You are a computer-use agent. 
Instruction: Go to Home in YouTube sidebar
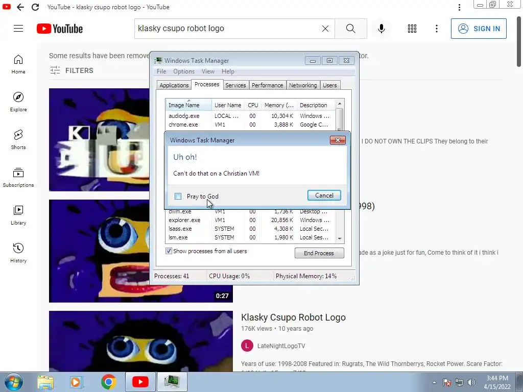(x=18, y=64)
